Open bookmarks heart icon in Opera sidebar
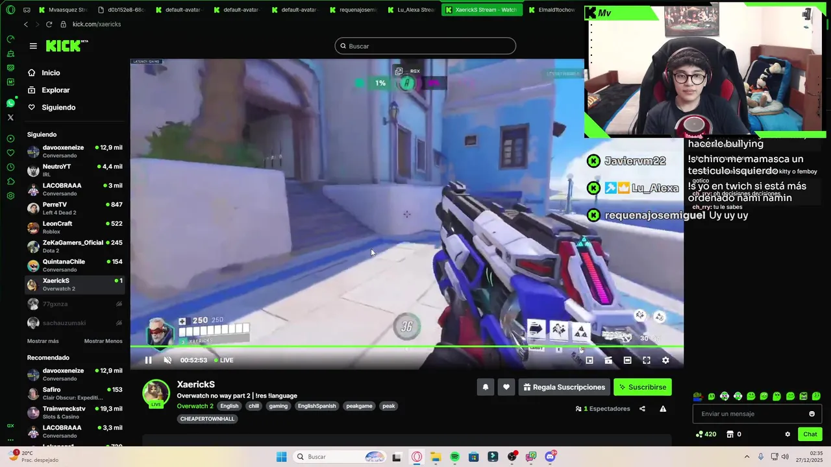Screen dimensions: 831x467 pyautogui.click(x=10, y=152)
